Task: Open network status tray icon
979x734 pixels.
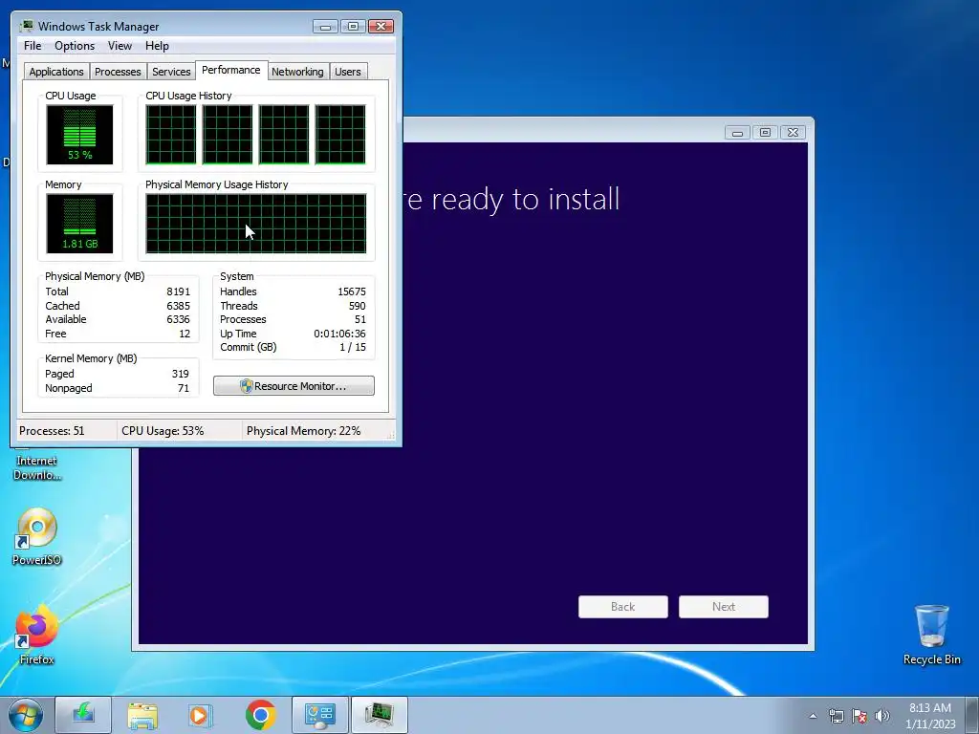Action: (836, 716)
